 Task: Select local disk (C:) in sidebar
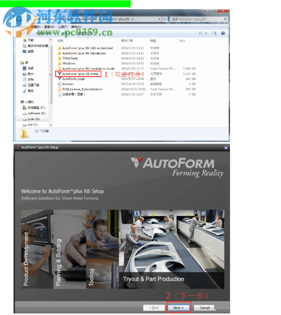coord(37,108)
